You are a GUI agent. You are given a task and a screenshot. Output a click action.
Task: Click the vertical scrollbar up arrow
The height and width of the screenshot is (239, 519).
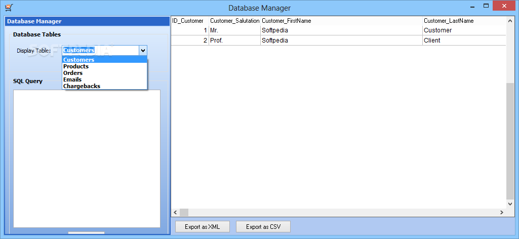pos(510,21)
